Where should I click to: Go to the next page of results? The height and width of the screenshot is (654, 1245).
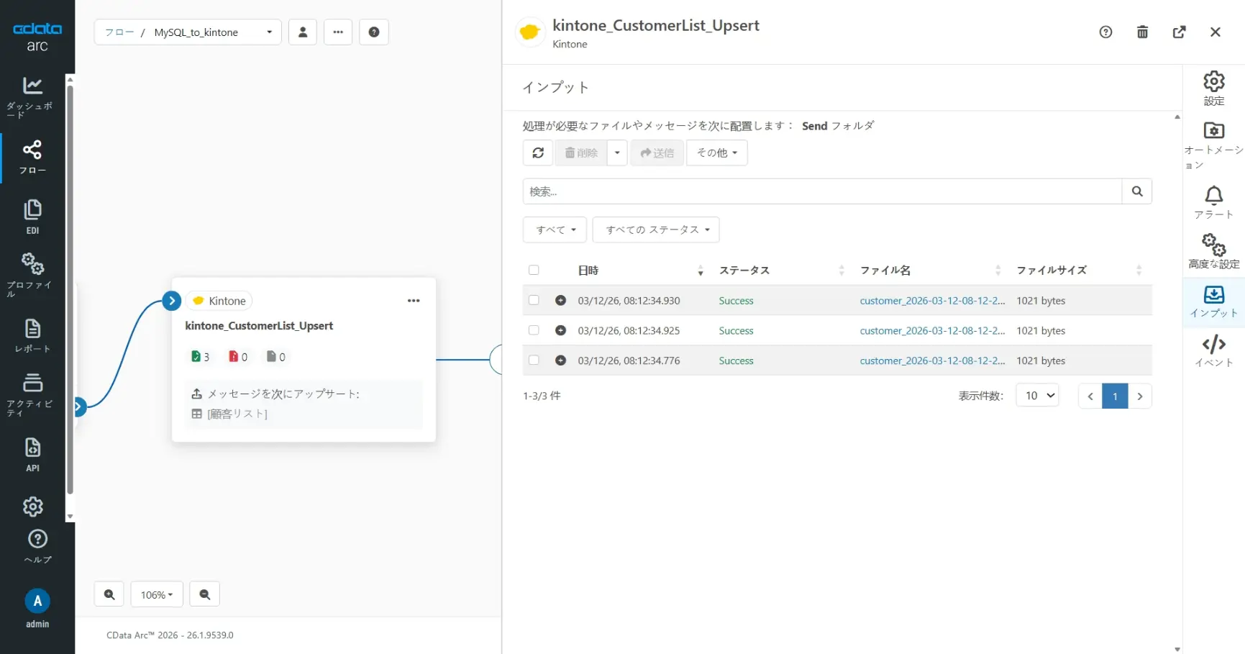[x=1139, y=396]
